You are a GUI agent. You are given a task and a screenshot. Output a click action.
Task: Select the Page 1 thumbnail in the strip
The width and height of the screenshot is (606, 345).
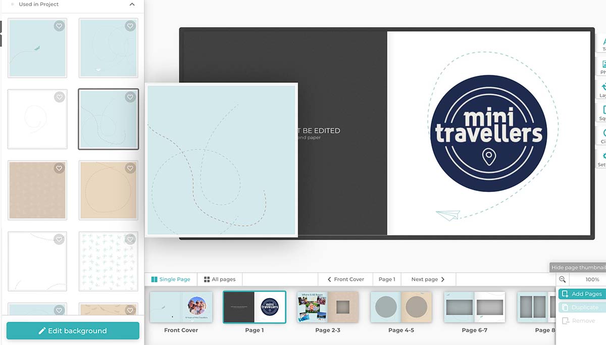coord(255,307)
